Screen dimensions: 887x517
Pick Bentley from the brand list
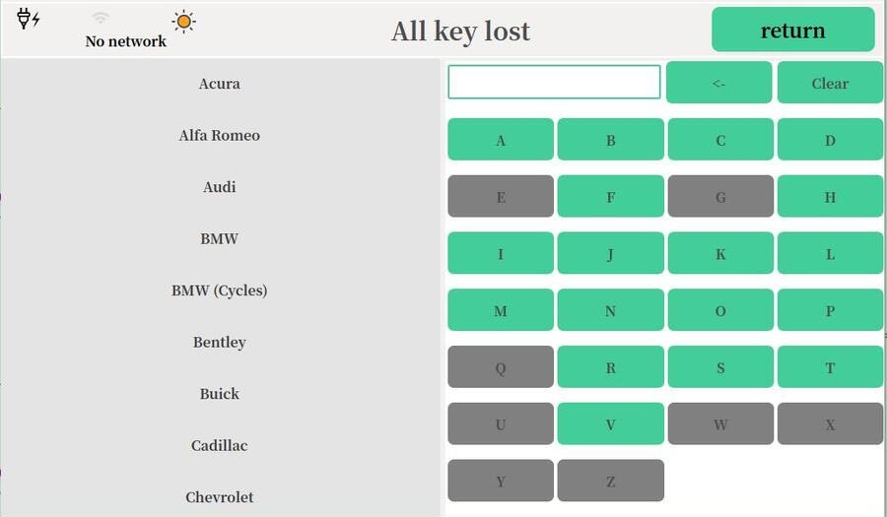[x=219, y=343]
